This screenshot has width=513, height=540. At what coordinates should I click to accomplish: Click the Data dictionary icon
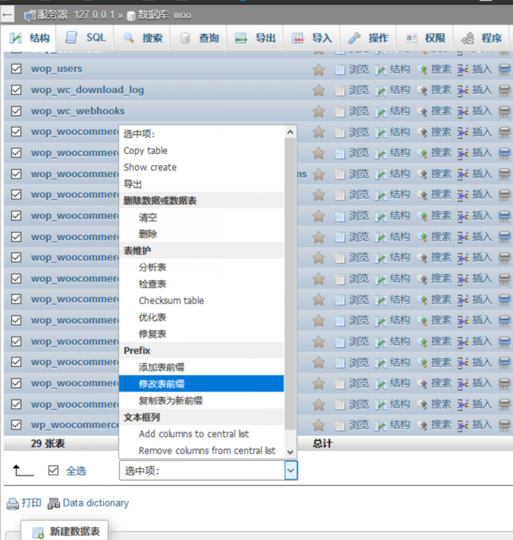pyautogui.click(x=54, y=503)
